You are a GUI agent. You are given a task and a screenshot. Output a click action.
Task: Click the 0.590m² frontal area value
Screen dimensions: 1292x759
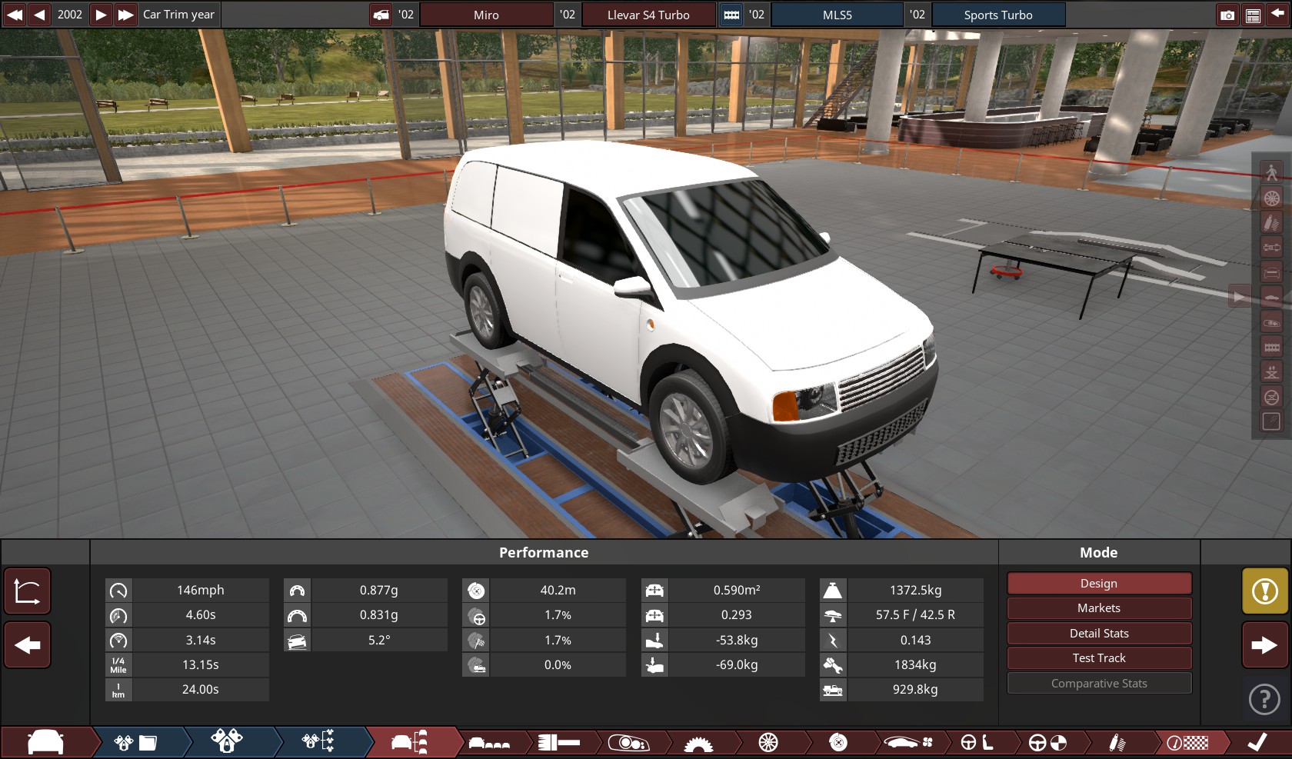click(x=737, y=591)
